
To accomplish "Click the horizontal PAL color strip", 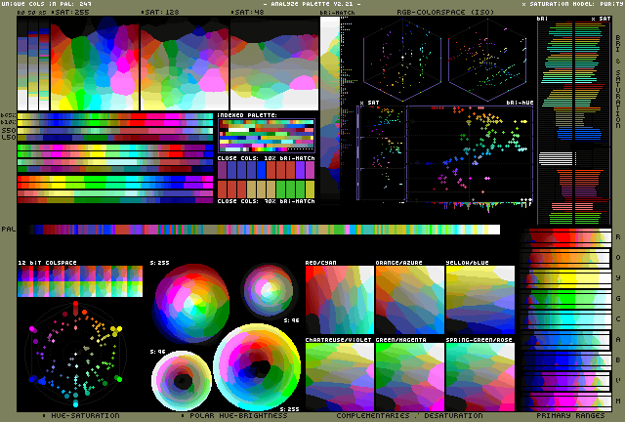I will point(264,230).
